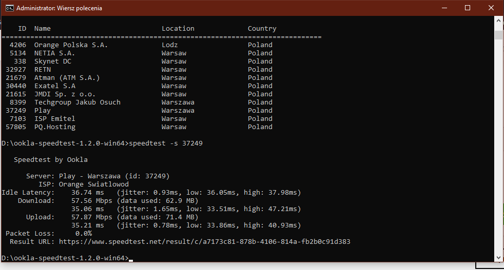The width and height of the screenshot is (504, 270).
Task: Click server ID 8399
Action: pyautogui.click(x=18, y=102)
